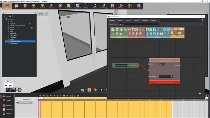Screen dimensions: 210x118
Task: Open the Sequences panel at bottom left
Action: coord(7,114)
